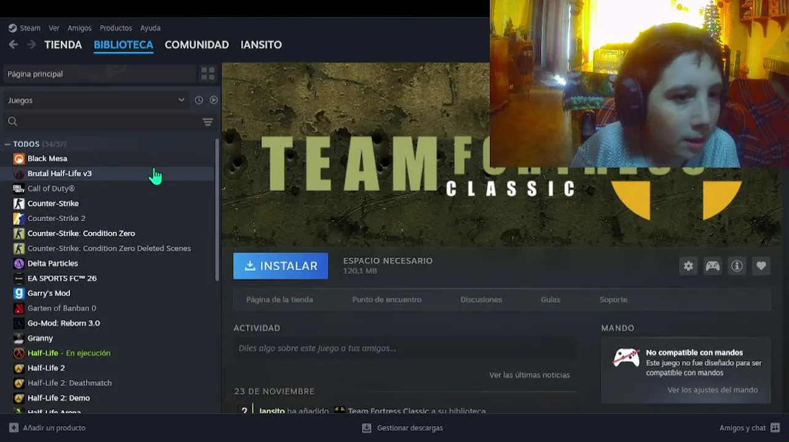Open the Ver menu
Screen dimensions: 789x442
(x=54, y=28)
